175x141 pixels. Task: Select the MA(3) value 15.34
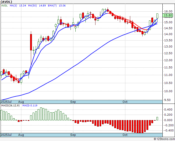pyautogui.click(x=23, y=6)
